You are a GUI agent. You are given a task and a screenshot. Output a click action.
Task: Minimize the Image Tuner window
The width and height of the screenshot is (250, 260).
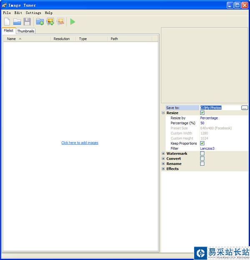pyautogui.click(x=230, y=5)
